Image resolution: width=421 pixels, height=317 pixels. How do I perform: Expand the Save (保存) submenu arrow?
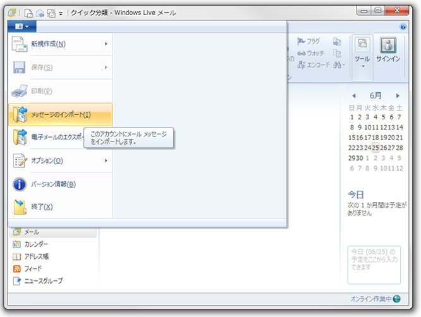106,68
